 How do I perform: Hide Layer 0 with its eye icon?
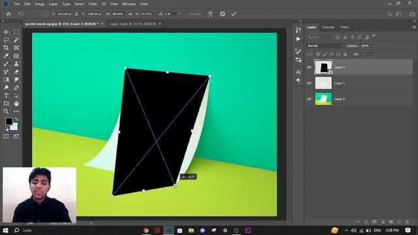(x=309, y=99)
